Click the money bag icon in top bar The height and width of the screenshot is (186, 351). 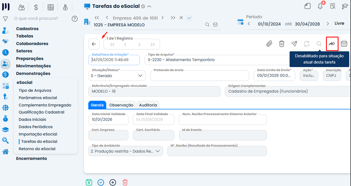(65, 7)
